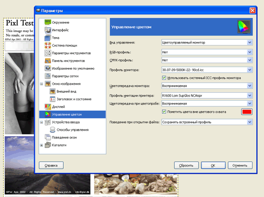Open the Вид управления dropdown
The height and width of the screenshot is (197, 264).
tap(207, 42)
